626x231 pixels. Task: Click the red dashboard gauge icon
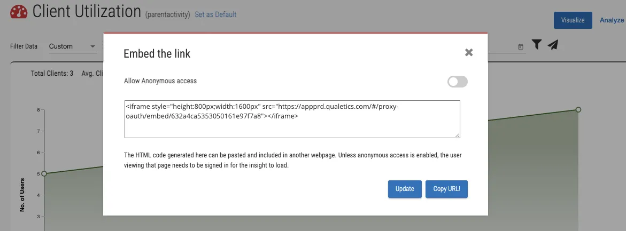(x=19, y=13)
